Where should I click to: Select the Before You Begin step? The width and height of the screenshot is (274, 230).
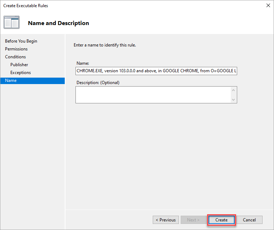point(21,41)
